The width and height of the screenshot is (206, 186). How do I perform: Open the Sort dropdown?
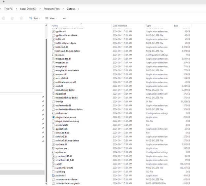(x=35, y=18)
